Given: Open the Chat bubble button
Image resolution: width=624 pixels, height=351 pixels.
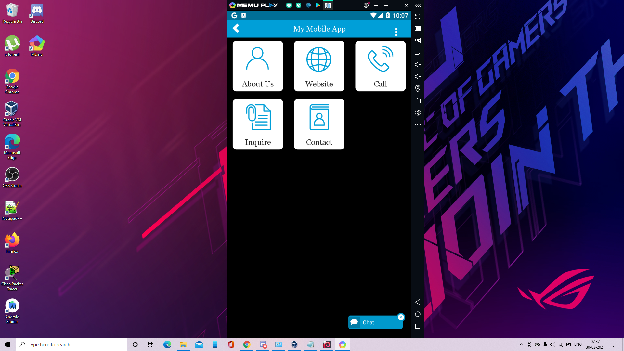Looking at the screenshot, I should [x=368, y=322].
